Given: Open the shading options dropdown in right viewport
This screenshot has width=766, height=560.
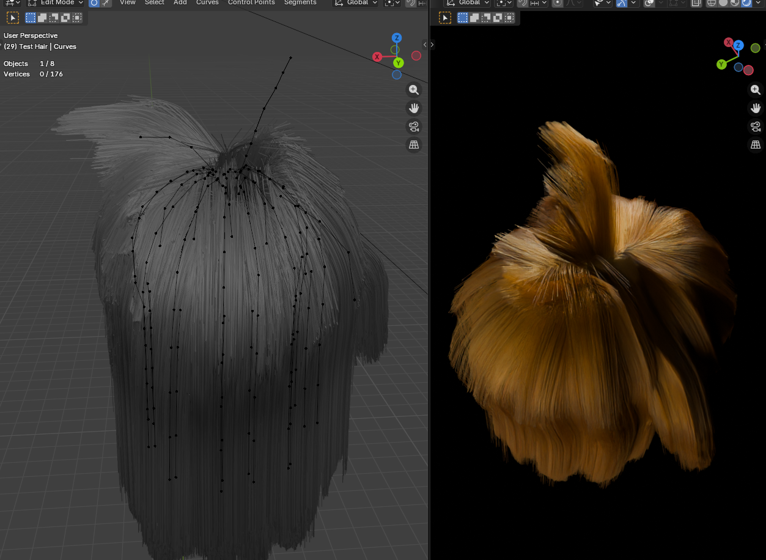Looking at the screenshot, I should pyautogui.click(x=758, y=3).
